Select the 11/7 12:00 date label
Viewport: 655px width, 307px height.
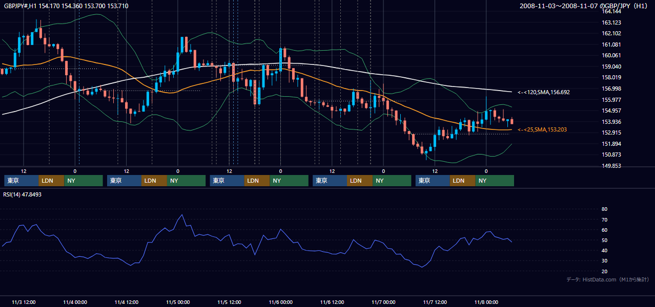click(435, 302)
